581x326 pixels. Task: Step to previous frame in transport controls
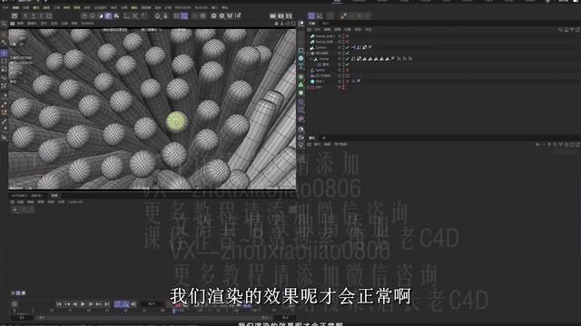click(x=67, y=304)
